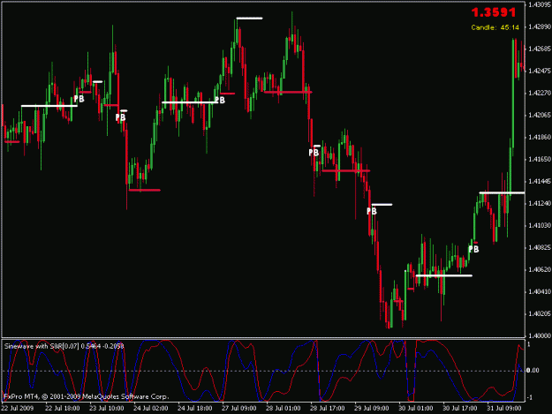Screen dimensions: 552x414
Task: Click the yellow "Candle: 45:14" timer text
Action: click(495, 27)
